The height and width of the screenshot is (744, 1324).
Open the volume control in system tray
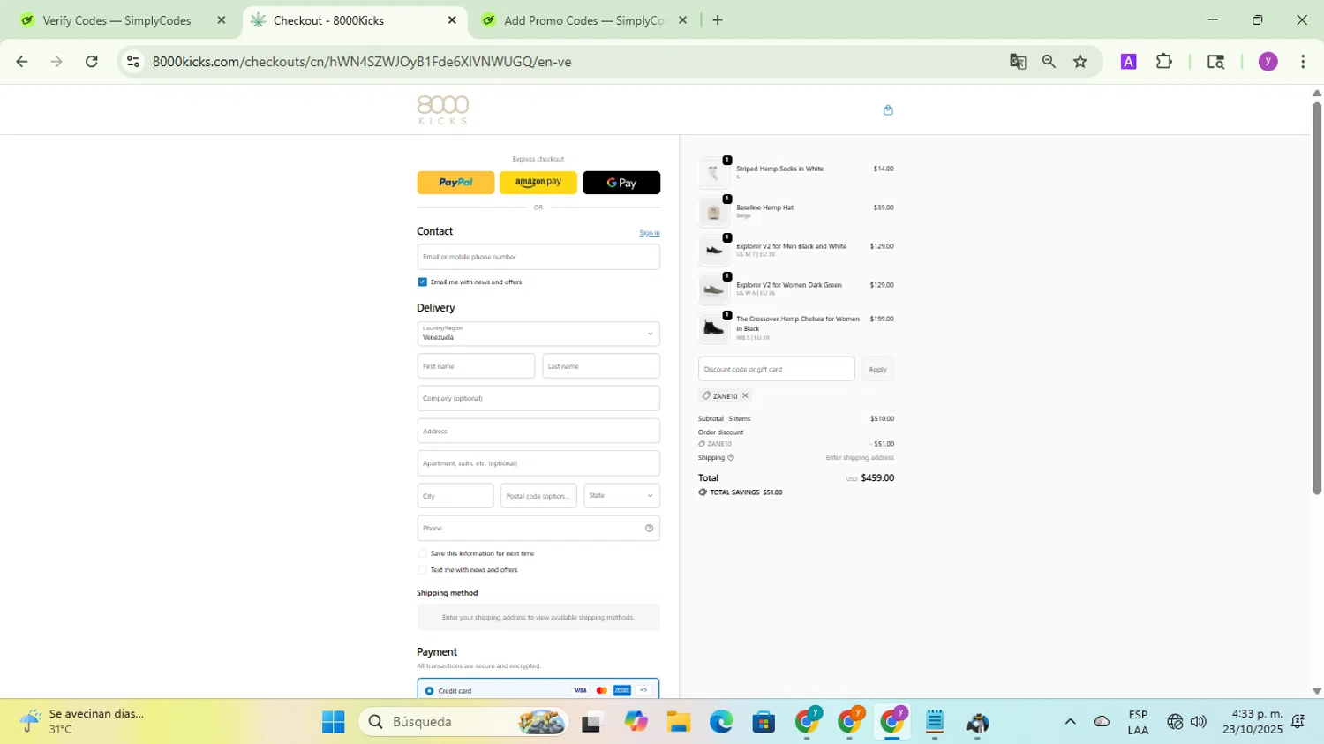pyautogui.click(x=1198, y=722)
